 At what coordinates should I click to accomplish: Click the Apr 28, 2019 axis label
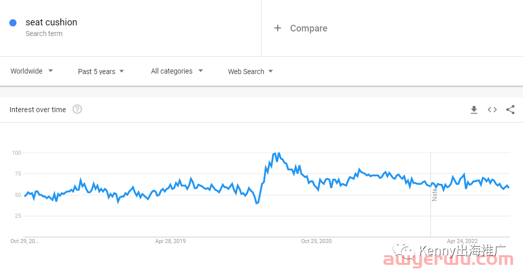[170, 241]
